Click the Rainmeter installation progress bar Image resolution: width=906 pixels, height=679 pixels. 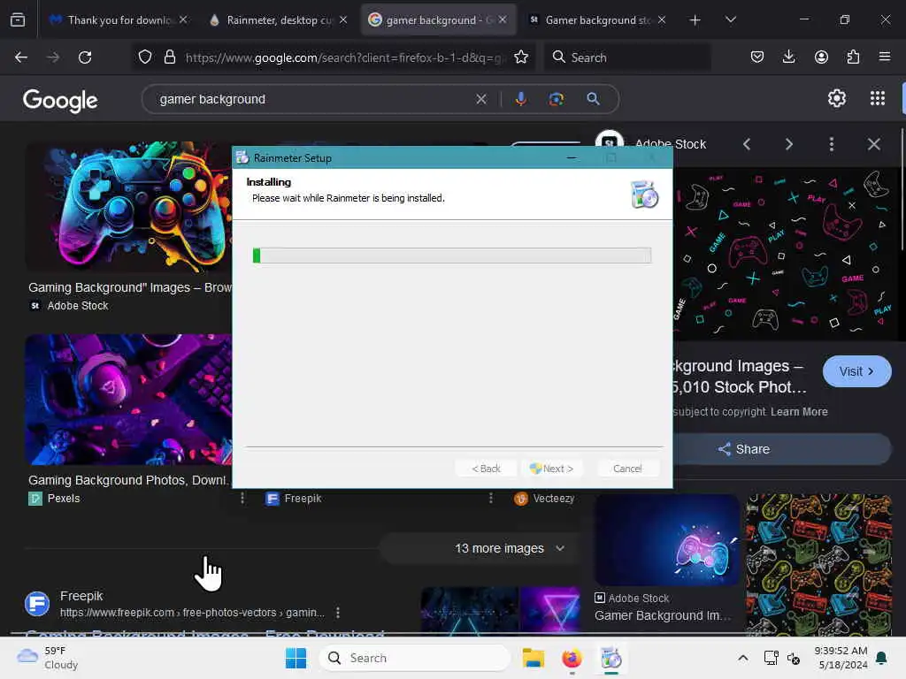tap(452, 256)
